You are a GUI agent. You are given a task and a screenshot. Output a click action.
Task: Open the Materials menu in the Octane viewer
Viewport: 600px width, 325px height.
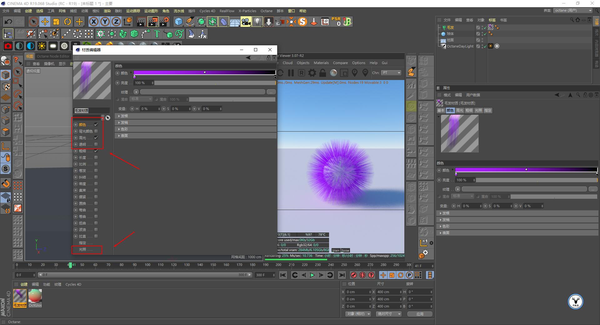(x=321, y=63)
